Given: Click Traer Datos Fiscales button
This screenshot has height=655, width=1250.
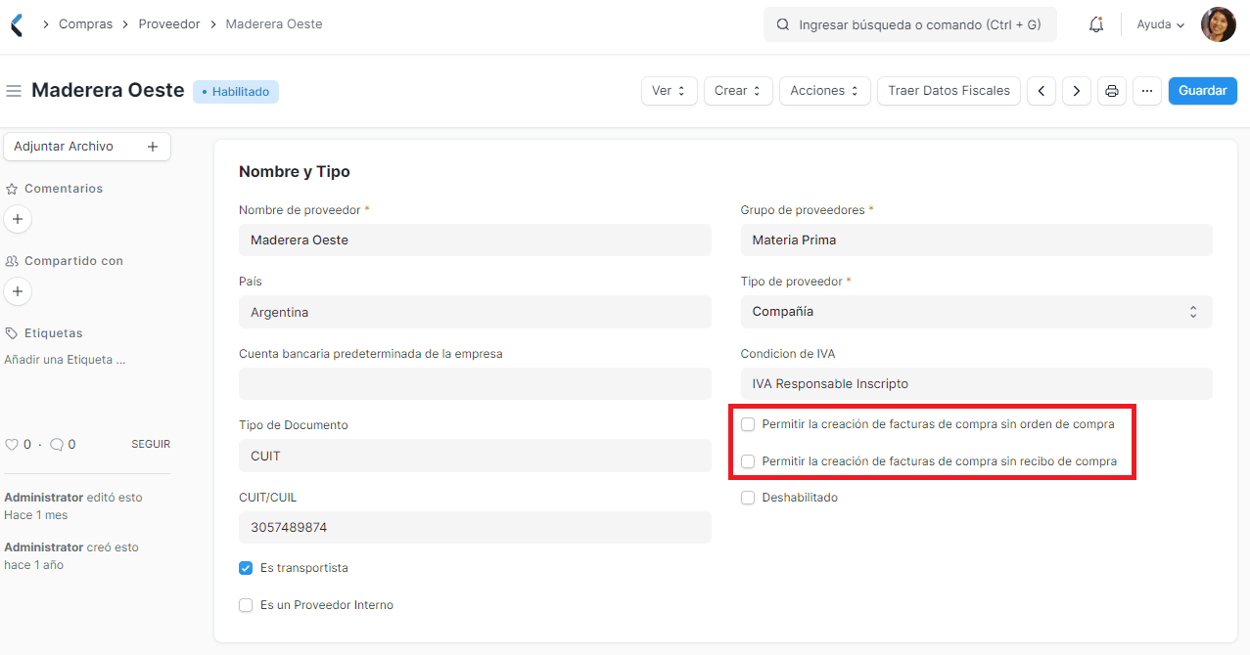Looking at the screenshot, I should (x=949, y=91).
